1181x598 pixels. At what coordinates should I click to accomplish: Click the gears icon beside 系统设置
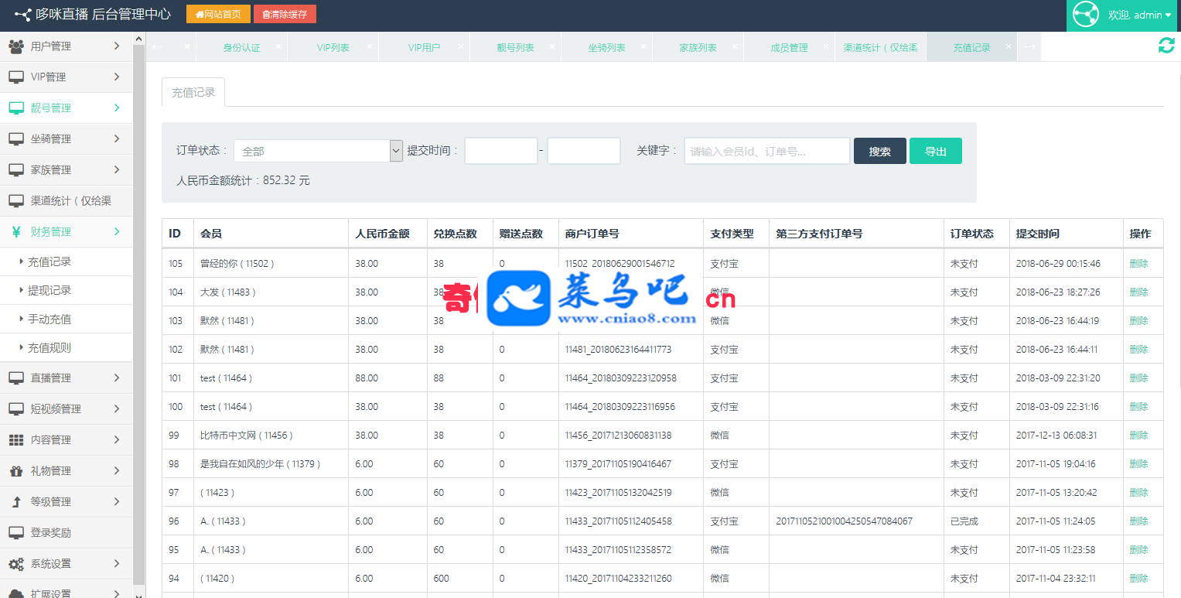click(x=15, y=564)
